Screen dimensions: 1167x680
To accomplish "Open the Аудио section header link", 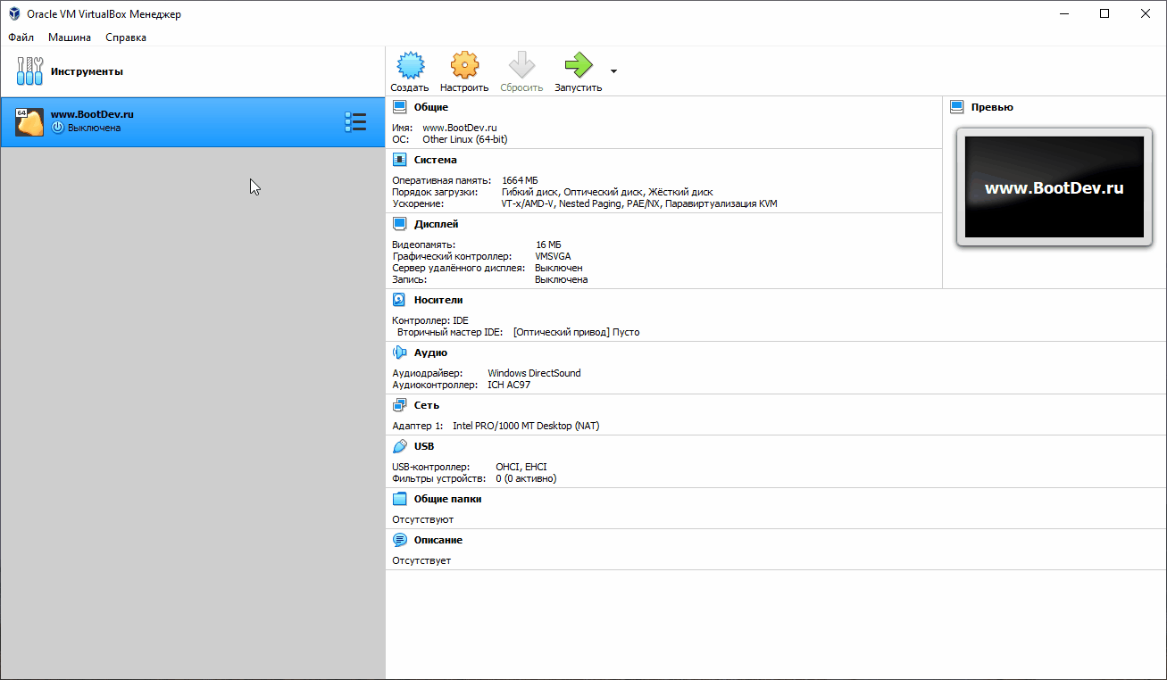I will [431, 352].
